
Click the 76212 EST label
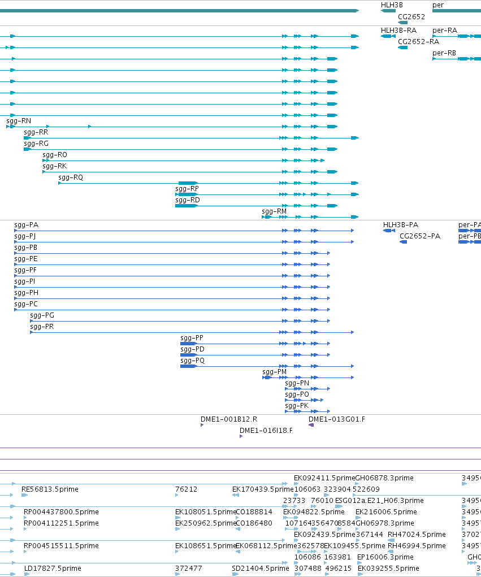pyautogui.click(x=186, y=489)
